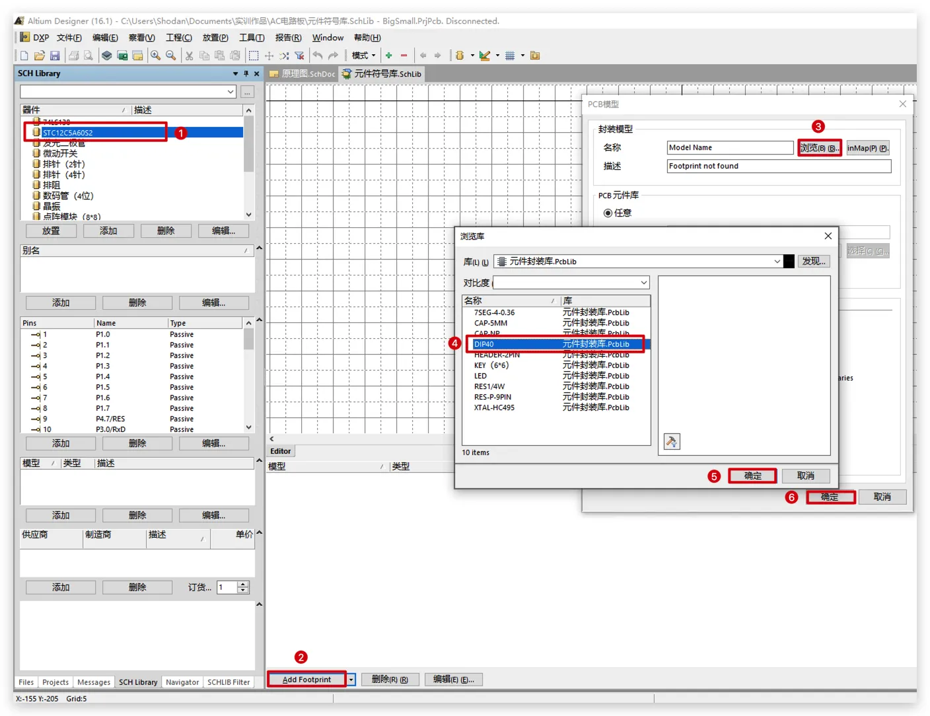Click the Add Footprint button

pyautogui.click(x=306, y=680)
